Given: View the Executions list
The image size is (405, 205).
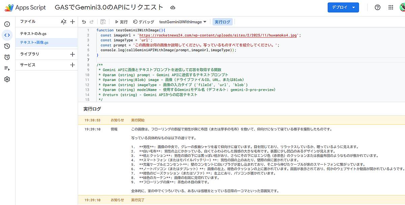Looking at the screenshot, I should tap(7, 68).
